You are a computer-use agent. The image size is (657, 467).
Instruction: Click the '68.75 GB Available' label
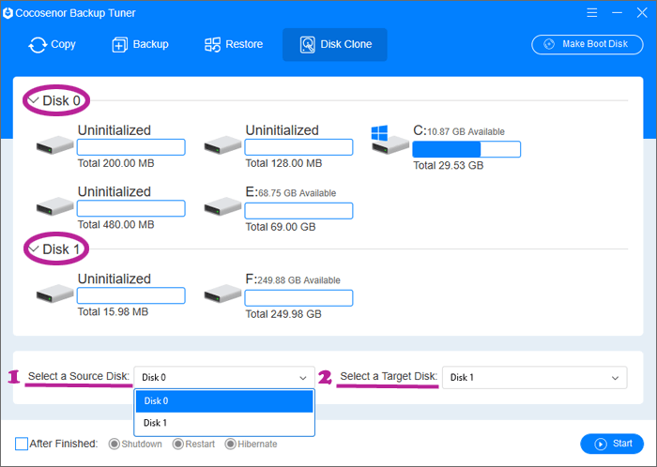pyautogui.click(x=298, y=193)
